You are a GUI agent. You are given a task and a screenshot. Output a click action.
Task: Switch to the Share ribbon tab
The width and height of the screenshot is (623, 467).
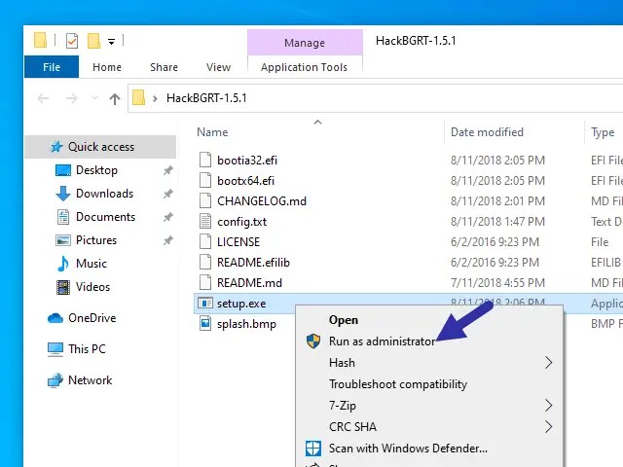tap(164, 67)
